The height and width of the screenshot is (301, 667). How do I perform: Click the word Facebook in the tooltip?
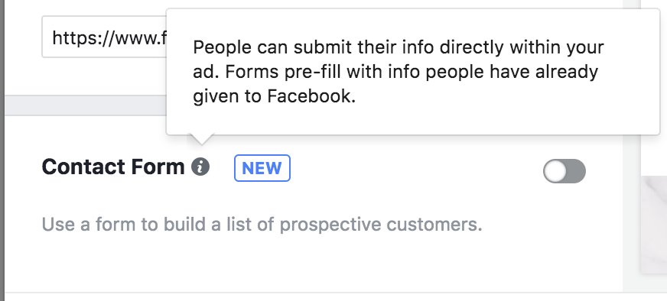[x=311, y=96]
